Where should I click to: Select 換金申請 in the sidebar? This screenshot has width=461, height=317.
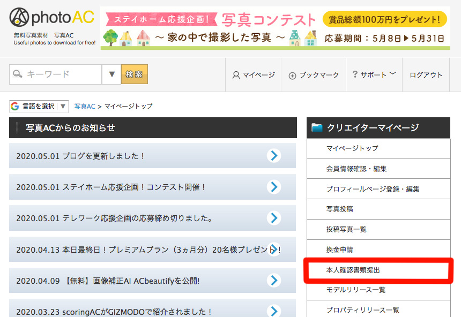pyautogui.click(x=378, y=250)
